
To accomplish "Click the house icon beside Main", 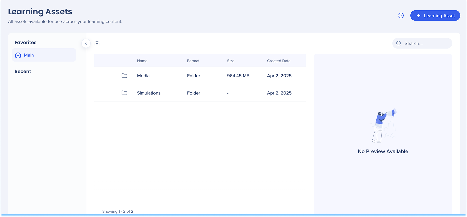I will tap(18, 55).
